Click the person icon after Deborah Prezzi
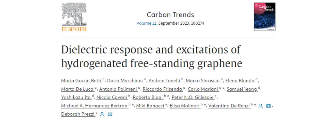The height and width of the screenshot is (121, 333). (x=102, y=114)
